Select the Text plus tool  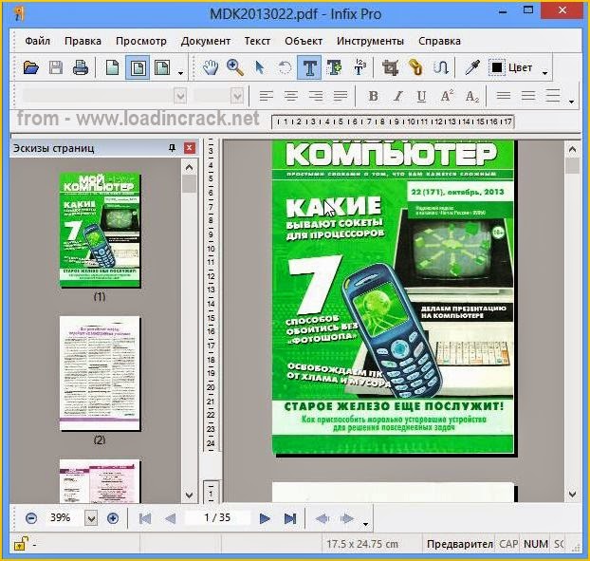(334, 67)
